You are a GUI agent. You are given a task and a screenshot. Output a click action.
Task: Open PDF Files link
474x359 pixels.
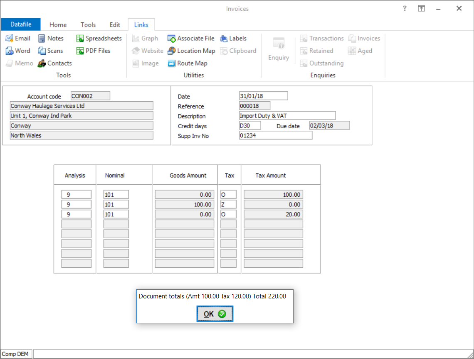[93, 51]
